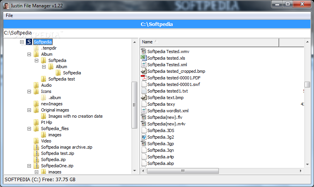Click the .album folder icon
314x187 pixels.
pyautogui.click(x=43, y=98)
